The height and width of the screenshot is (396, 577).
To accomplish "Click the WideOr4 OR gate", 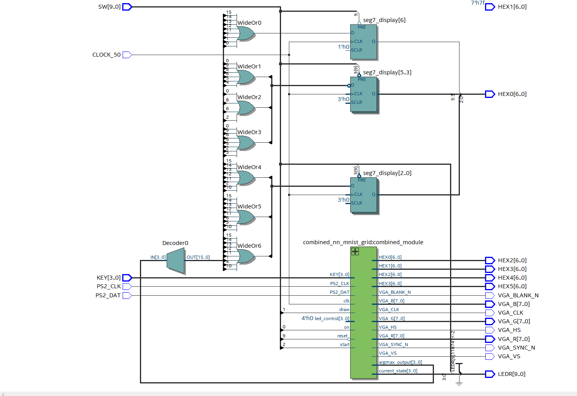I will point(246,178).
